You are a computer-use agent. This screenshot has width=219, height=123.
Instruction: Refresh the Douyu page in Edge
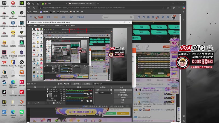34,8
